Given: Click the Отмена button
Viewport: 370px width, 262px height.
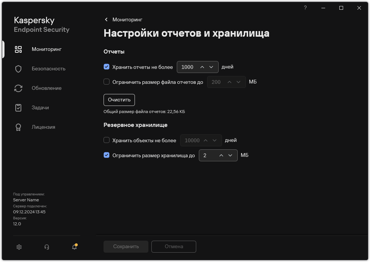Looking at the screenshot, I should (x=174, y=246).
